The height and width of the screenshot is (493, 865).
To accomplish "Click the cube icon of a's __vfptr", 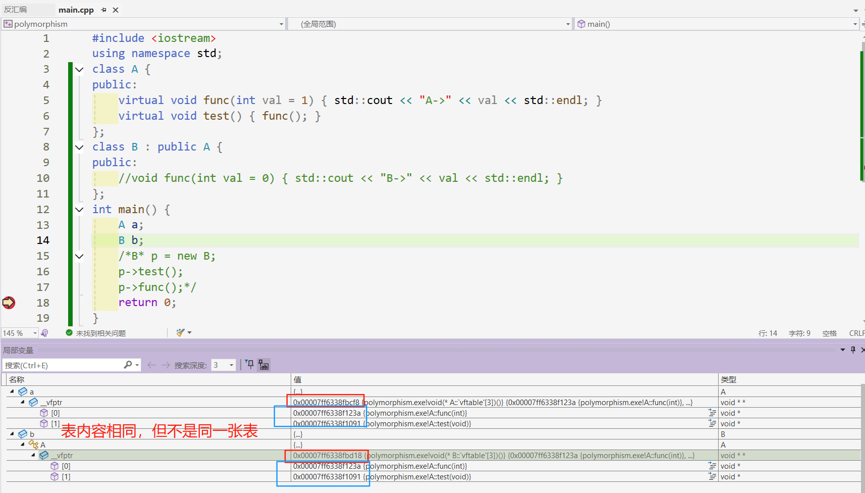I will point(33,402).
